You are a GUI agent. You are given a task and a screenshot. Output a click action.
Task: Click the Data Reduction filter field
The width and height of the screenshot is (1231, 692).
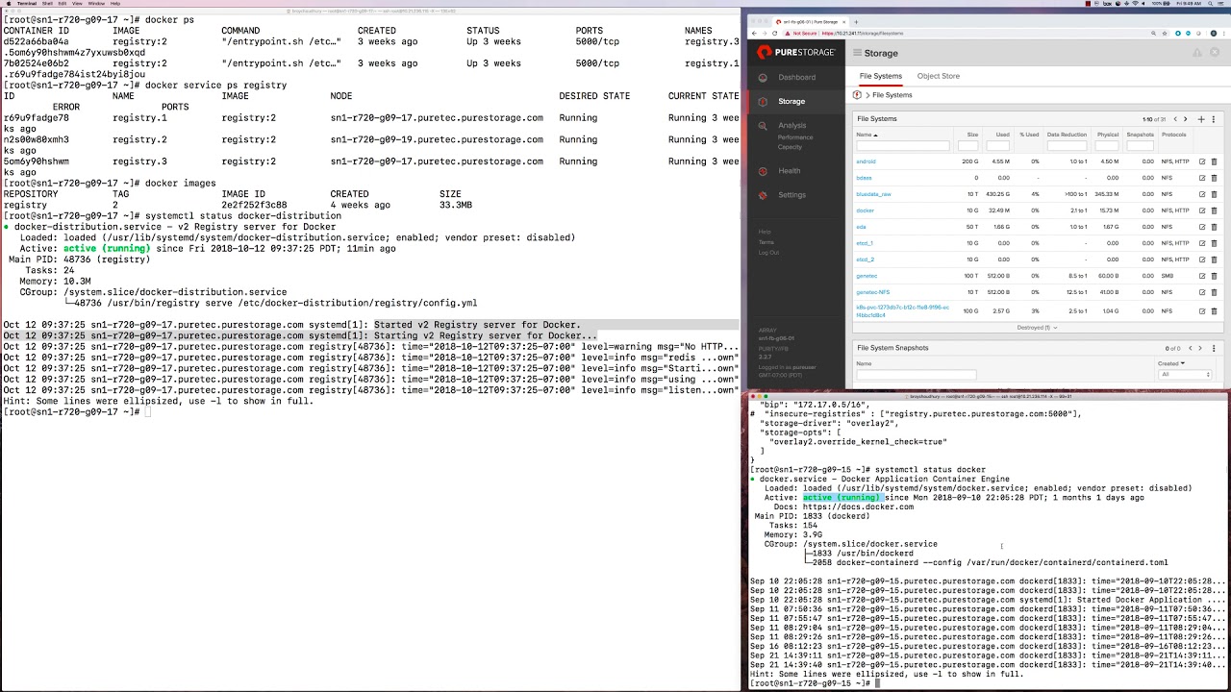click(x=1067, y=146)
